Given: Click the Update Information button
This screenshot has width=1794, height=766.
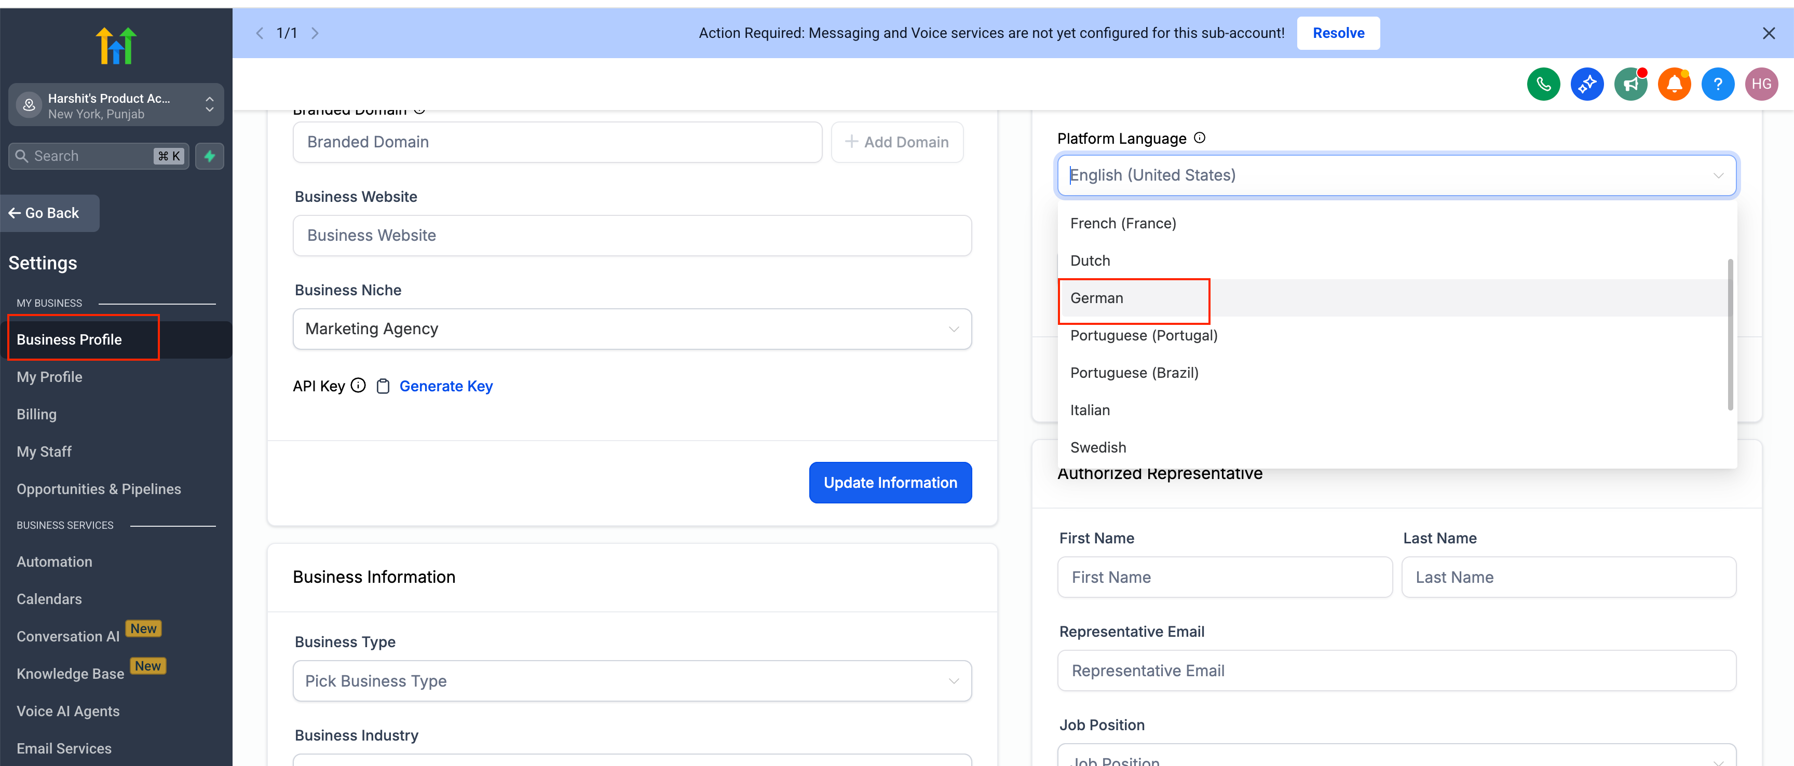Looking at the screenshot, I should point(889,483).
